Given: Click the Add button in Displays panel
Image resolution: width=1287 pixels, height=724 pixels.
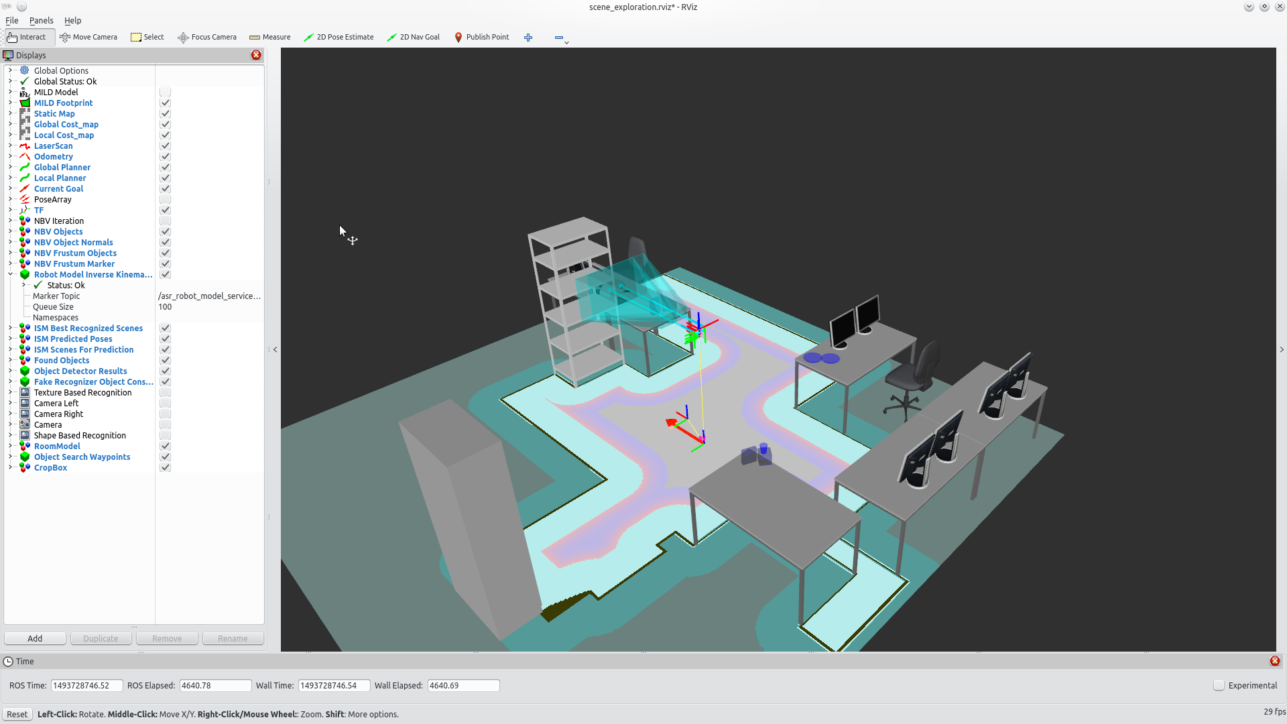Looking at the screenshot, I should tap(34, 638).
